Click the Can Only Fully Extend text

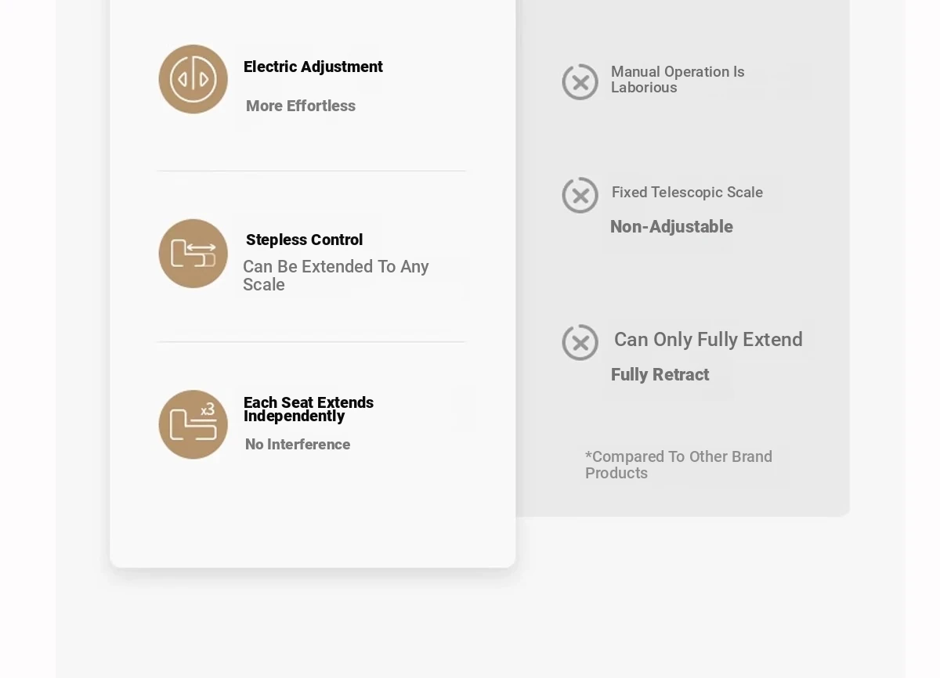pyautogui.click(x=708, y=340)
